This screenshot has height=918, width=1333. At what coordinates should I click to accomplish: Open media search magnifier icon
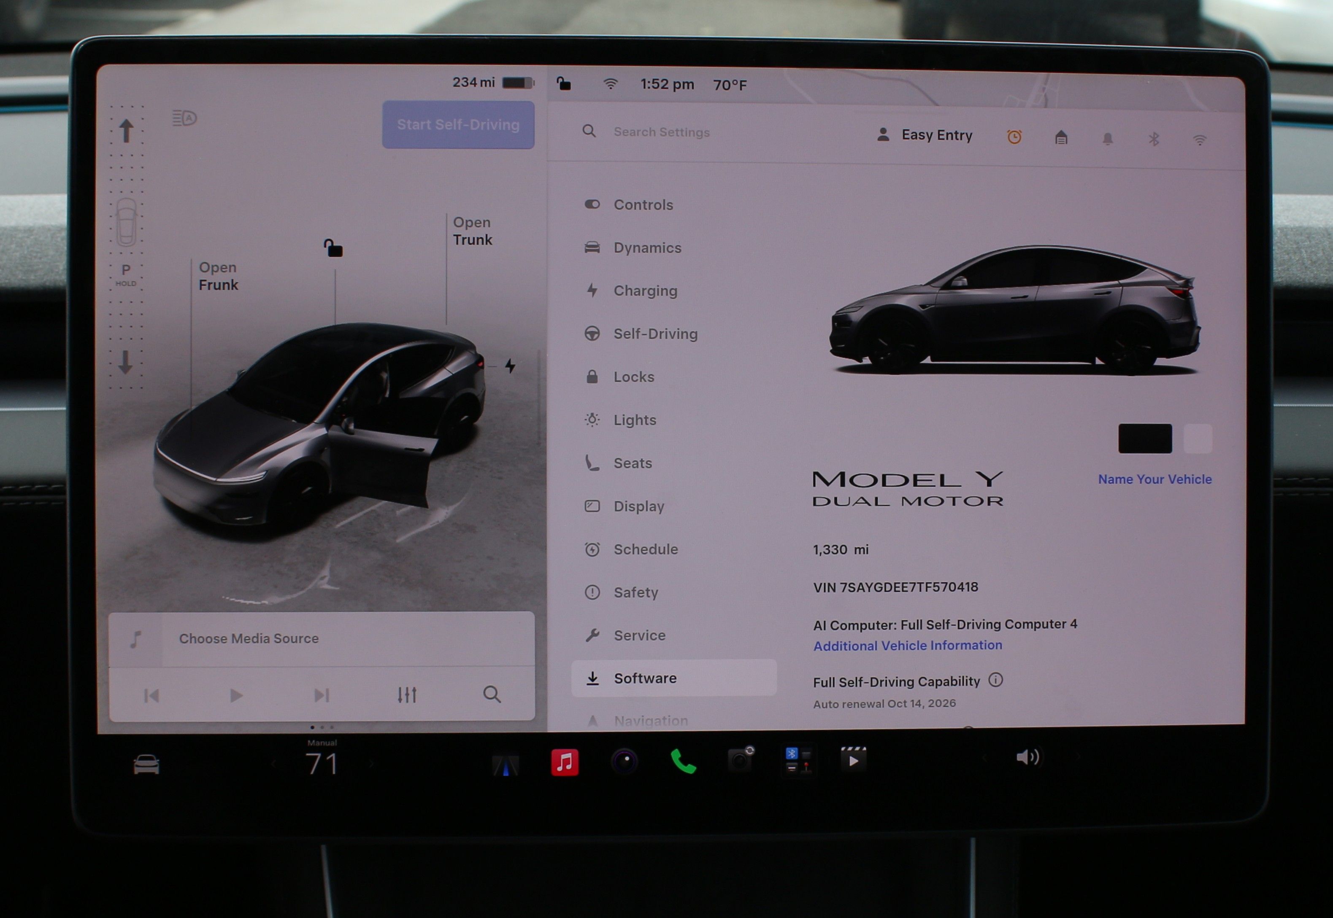coord(492,694)
